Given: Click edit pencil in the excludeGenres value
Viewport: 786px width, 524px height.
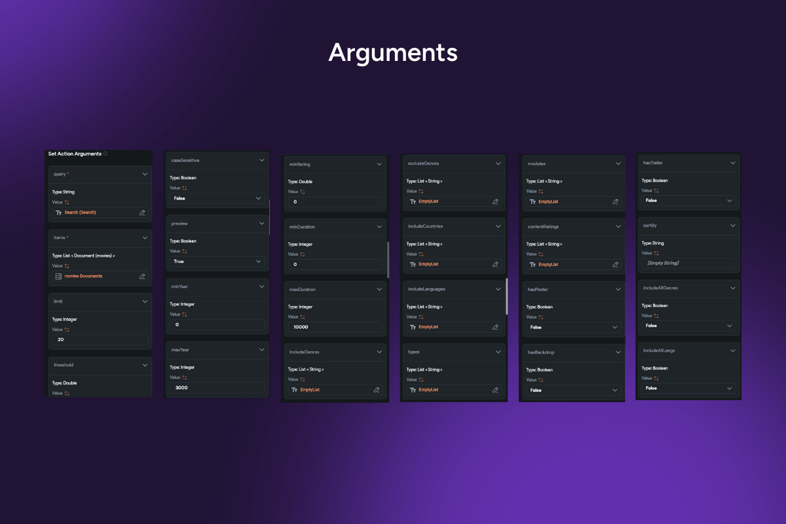Looking at the screenshot, I should [495, 202].
